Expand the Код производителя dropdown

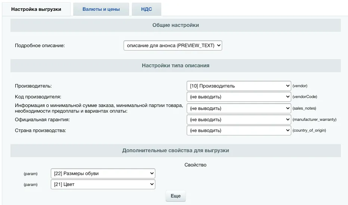tap(239, 97)
